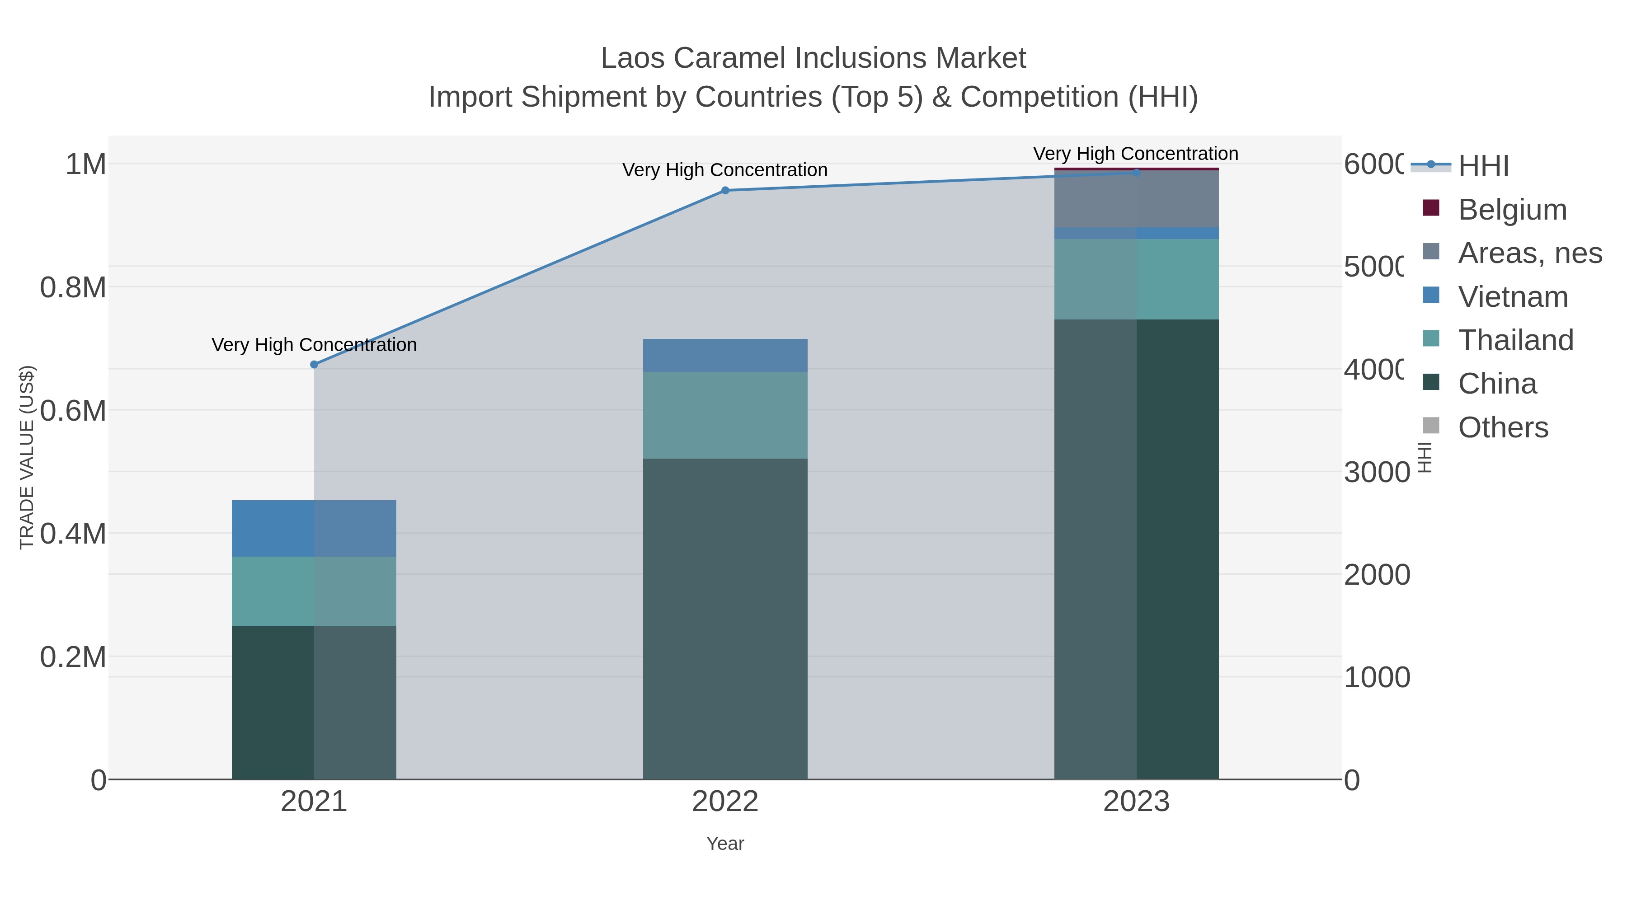Click the 2022 HHI data point marker
The image size is (1627, 915).
(x=725, y=190)
